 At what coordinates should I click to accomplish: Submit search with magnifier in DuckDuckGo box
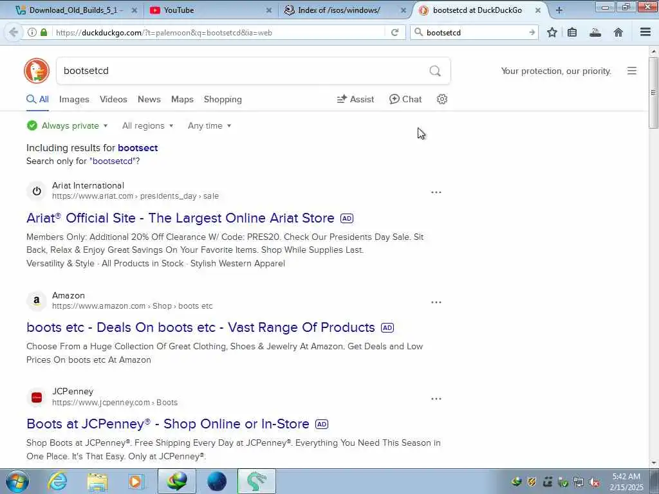pyautogui.click(x=435, y=71)
